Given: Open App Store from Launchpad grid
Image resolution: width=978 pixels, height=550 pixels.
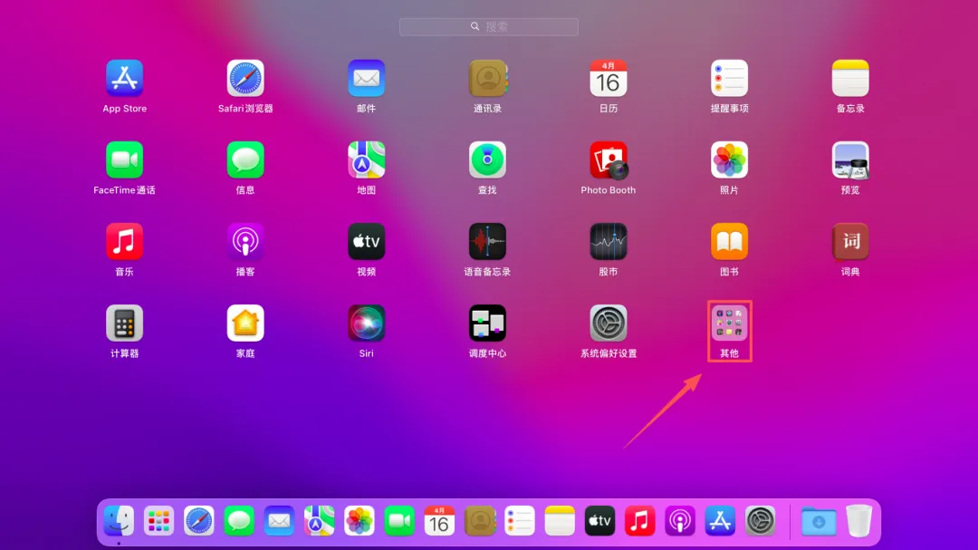Looking at the screenshot, I should [x=124, y=79].
